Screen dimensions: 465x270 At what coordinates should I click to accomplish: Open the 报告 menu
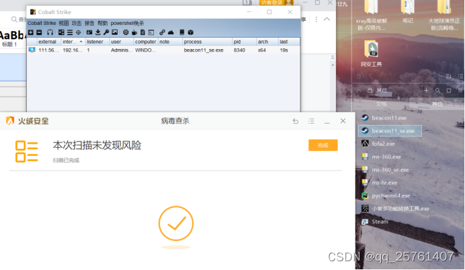point(89,23)
